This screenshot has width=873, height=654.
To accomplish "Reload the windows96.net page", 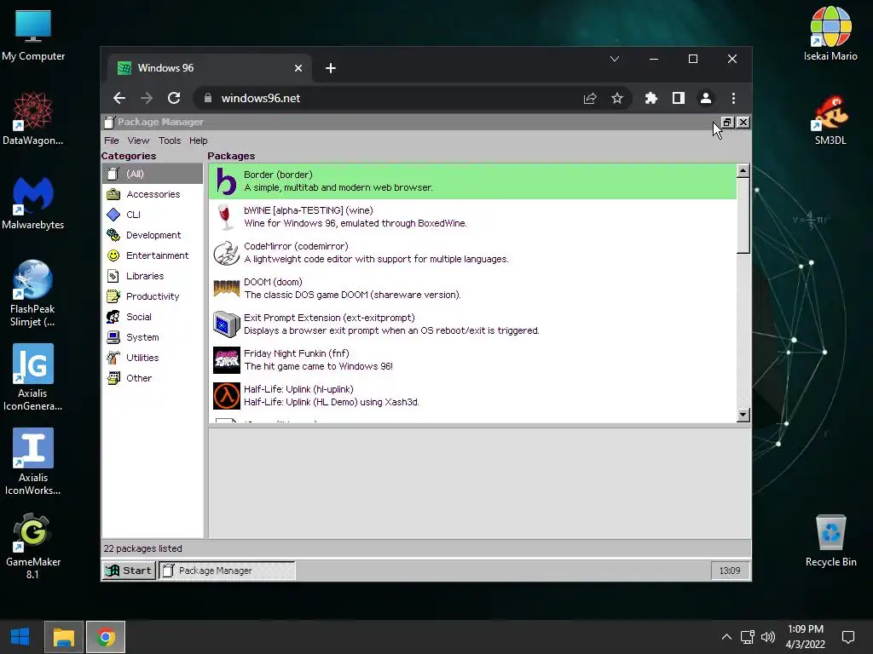I will [x=174, y=99].
